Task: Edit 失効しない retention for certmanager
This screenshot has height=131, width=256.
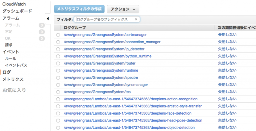Action: coord(227,35)
